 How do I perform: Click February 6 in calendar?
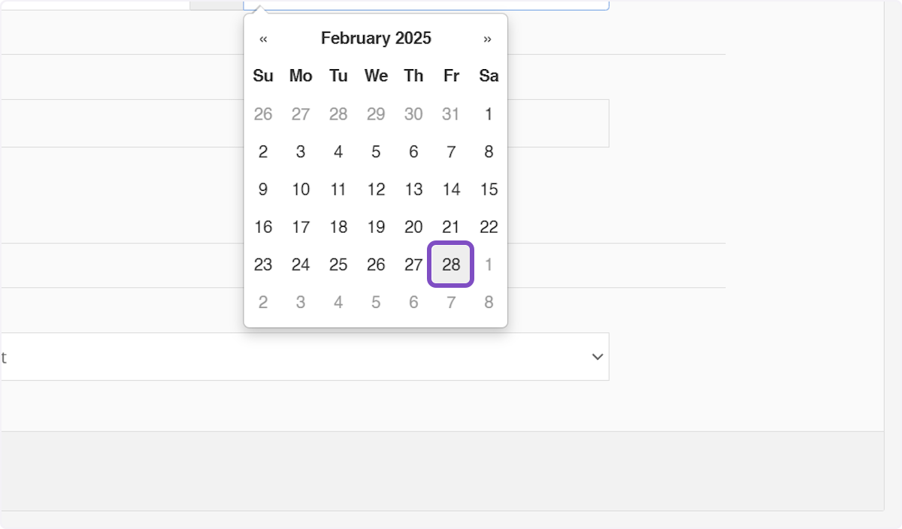[x=413, y=152]
